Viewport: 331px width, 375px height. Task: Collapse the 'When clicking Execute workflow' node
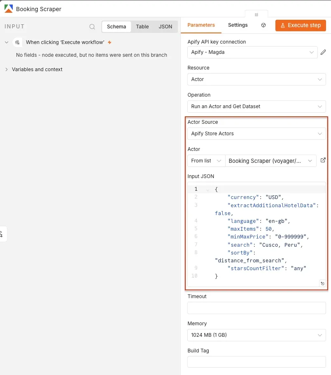(x=7, y=42)
